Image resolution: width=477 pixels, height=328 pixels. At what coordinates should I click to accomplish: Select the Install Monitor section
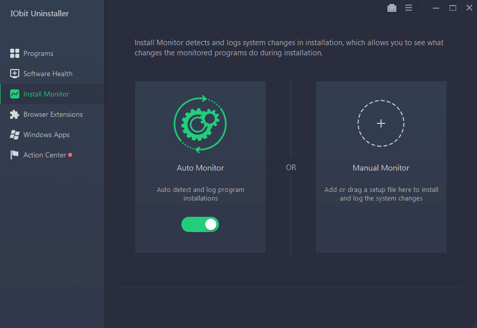52,94
